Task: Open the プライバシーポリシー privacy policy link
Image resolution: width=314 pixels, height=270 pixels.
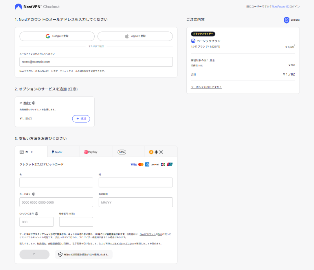Action: click(x=123, y=244)
